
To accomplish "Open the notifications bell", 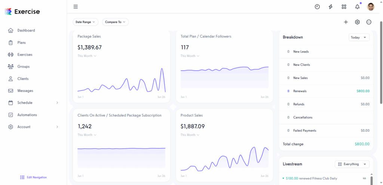I will tap(357, 7).
